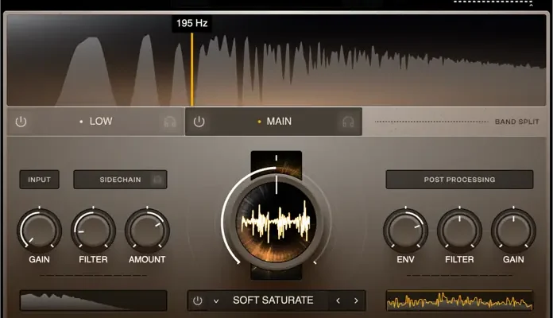Click the 195 Hz crossover marker
Screen dimensions: 553x318
[x=191, y=24]
